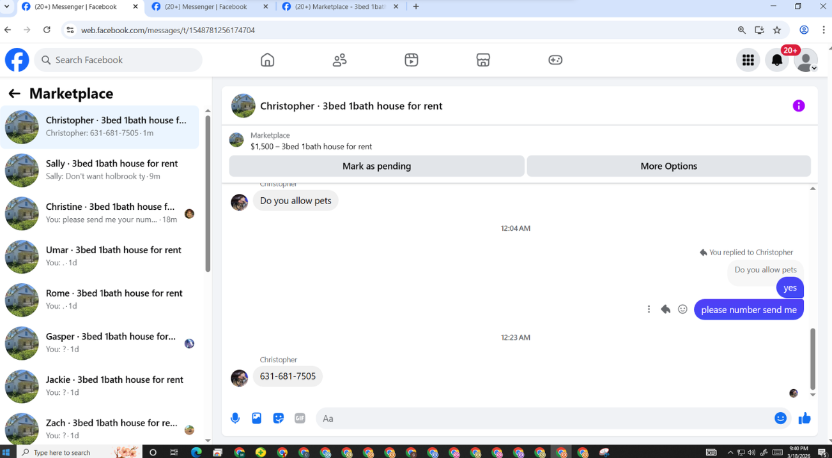
Task: Open Christopher conversation in list
Action: (100, 127)
